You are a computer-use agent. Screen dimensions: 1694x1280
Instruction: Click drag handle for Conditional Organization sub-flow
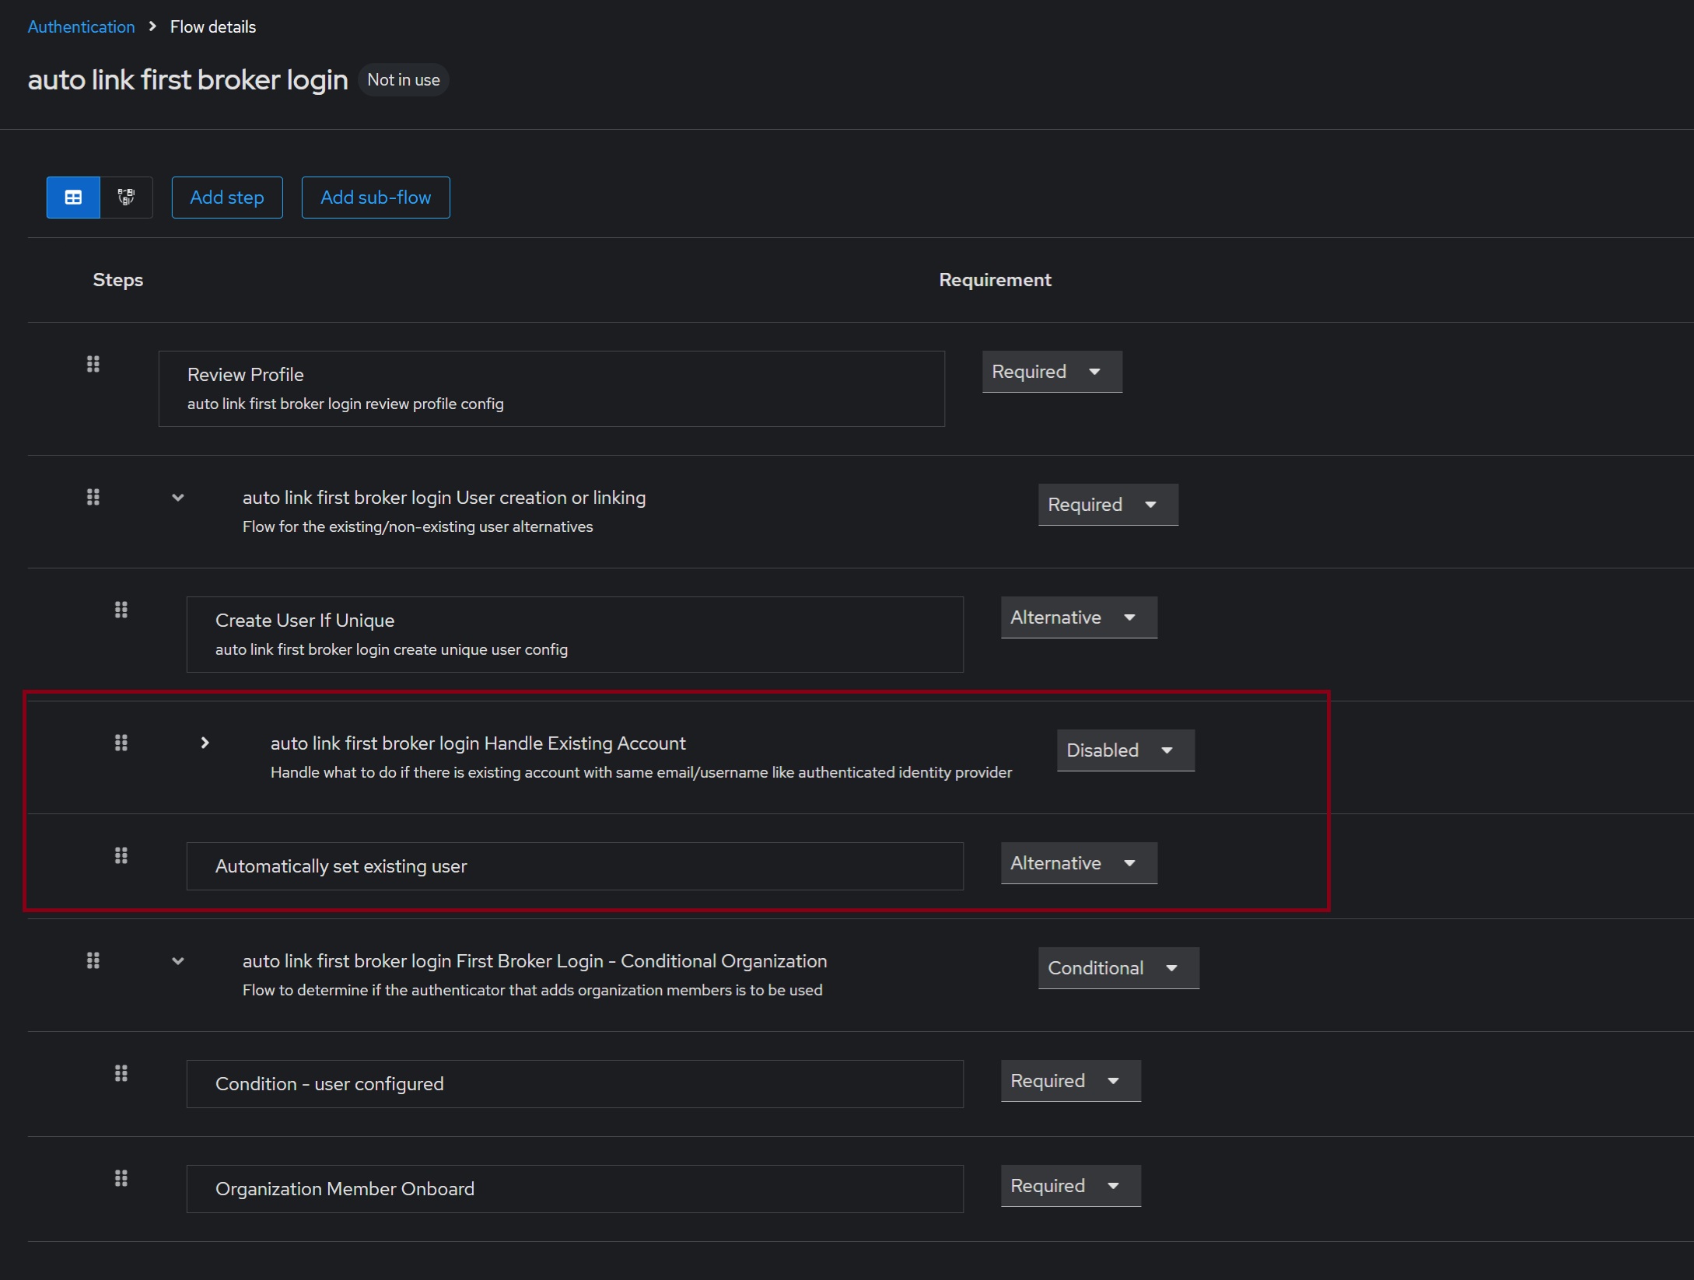click(93, 960)
